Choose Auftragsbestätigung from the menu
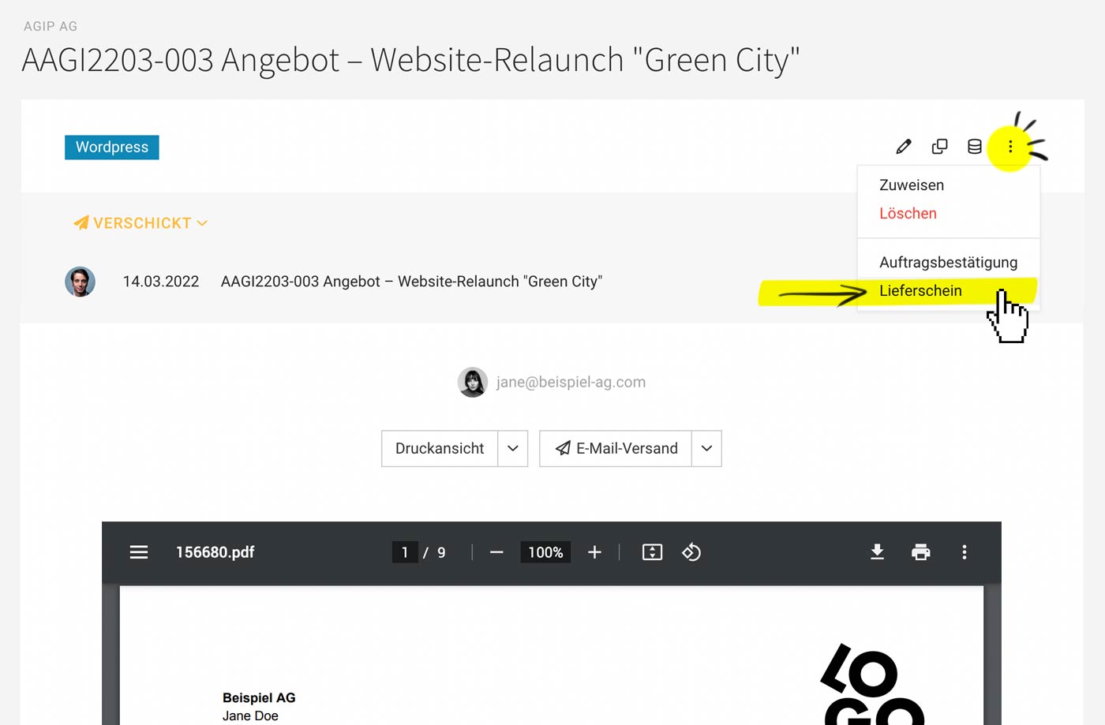Image resolution: width=1105 pixels, height=725 pixels. click(x=948, y=262)
